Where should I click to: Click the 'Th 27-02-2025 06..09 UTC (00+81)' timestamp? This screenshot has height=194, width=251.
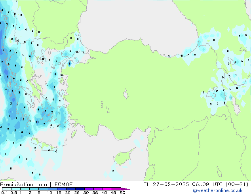pyautogui.click(x=196, y=184)
